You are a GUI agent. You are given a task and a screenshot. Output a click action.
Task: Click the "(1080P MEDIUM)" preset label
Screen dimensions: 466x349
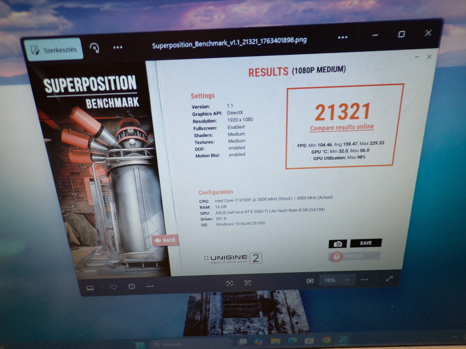(x=319, y=70)
